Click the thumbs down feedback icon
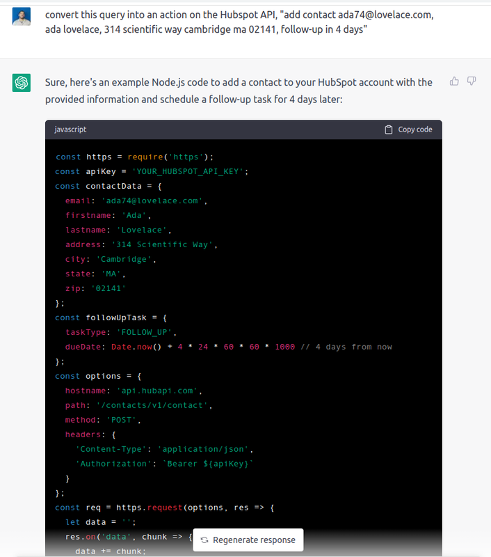 pos(471,81)
